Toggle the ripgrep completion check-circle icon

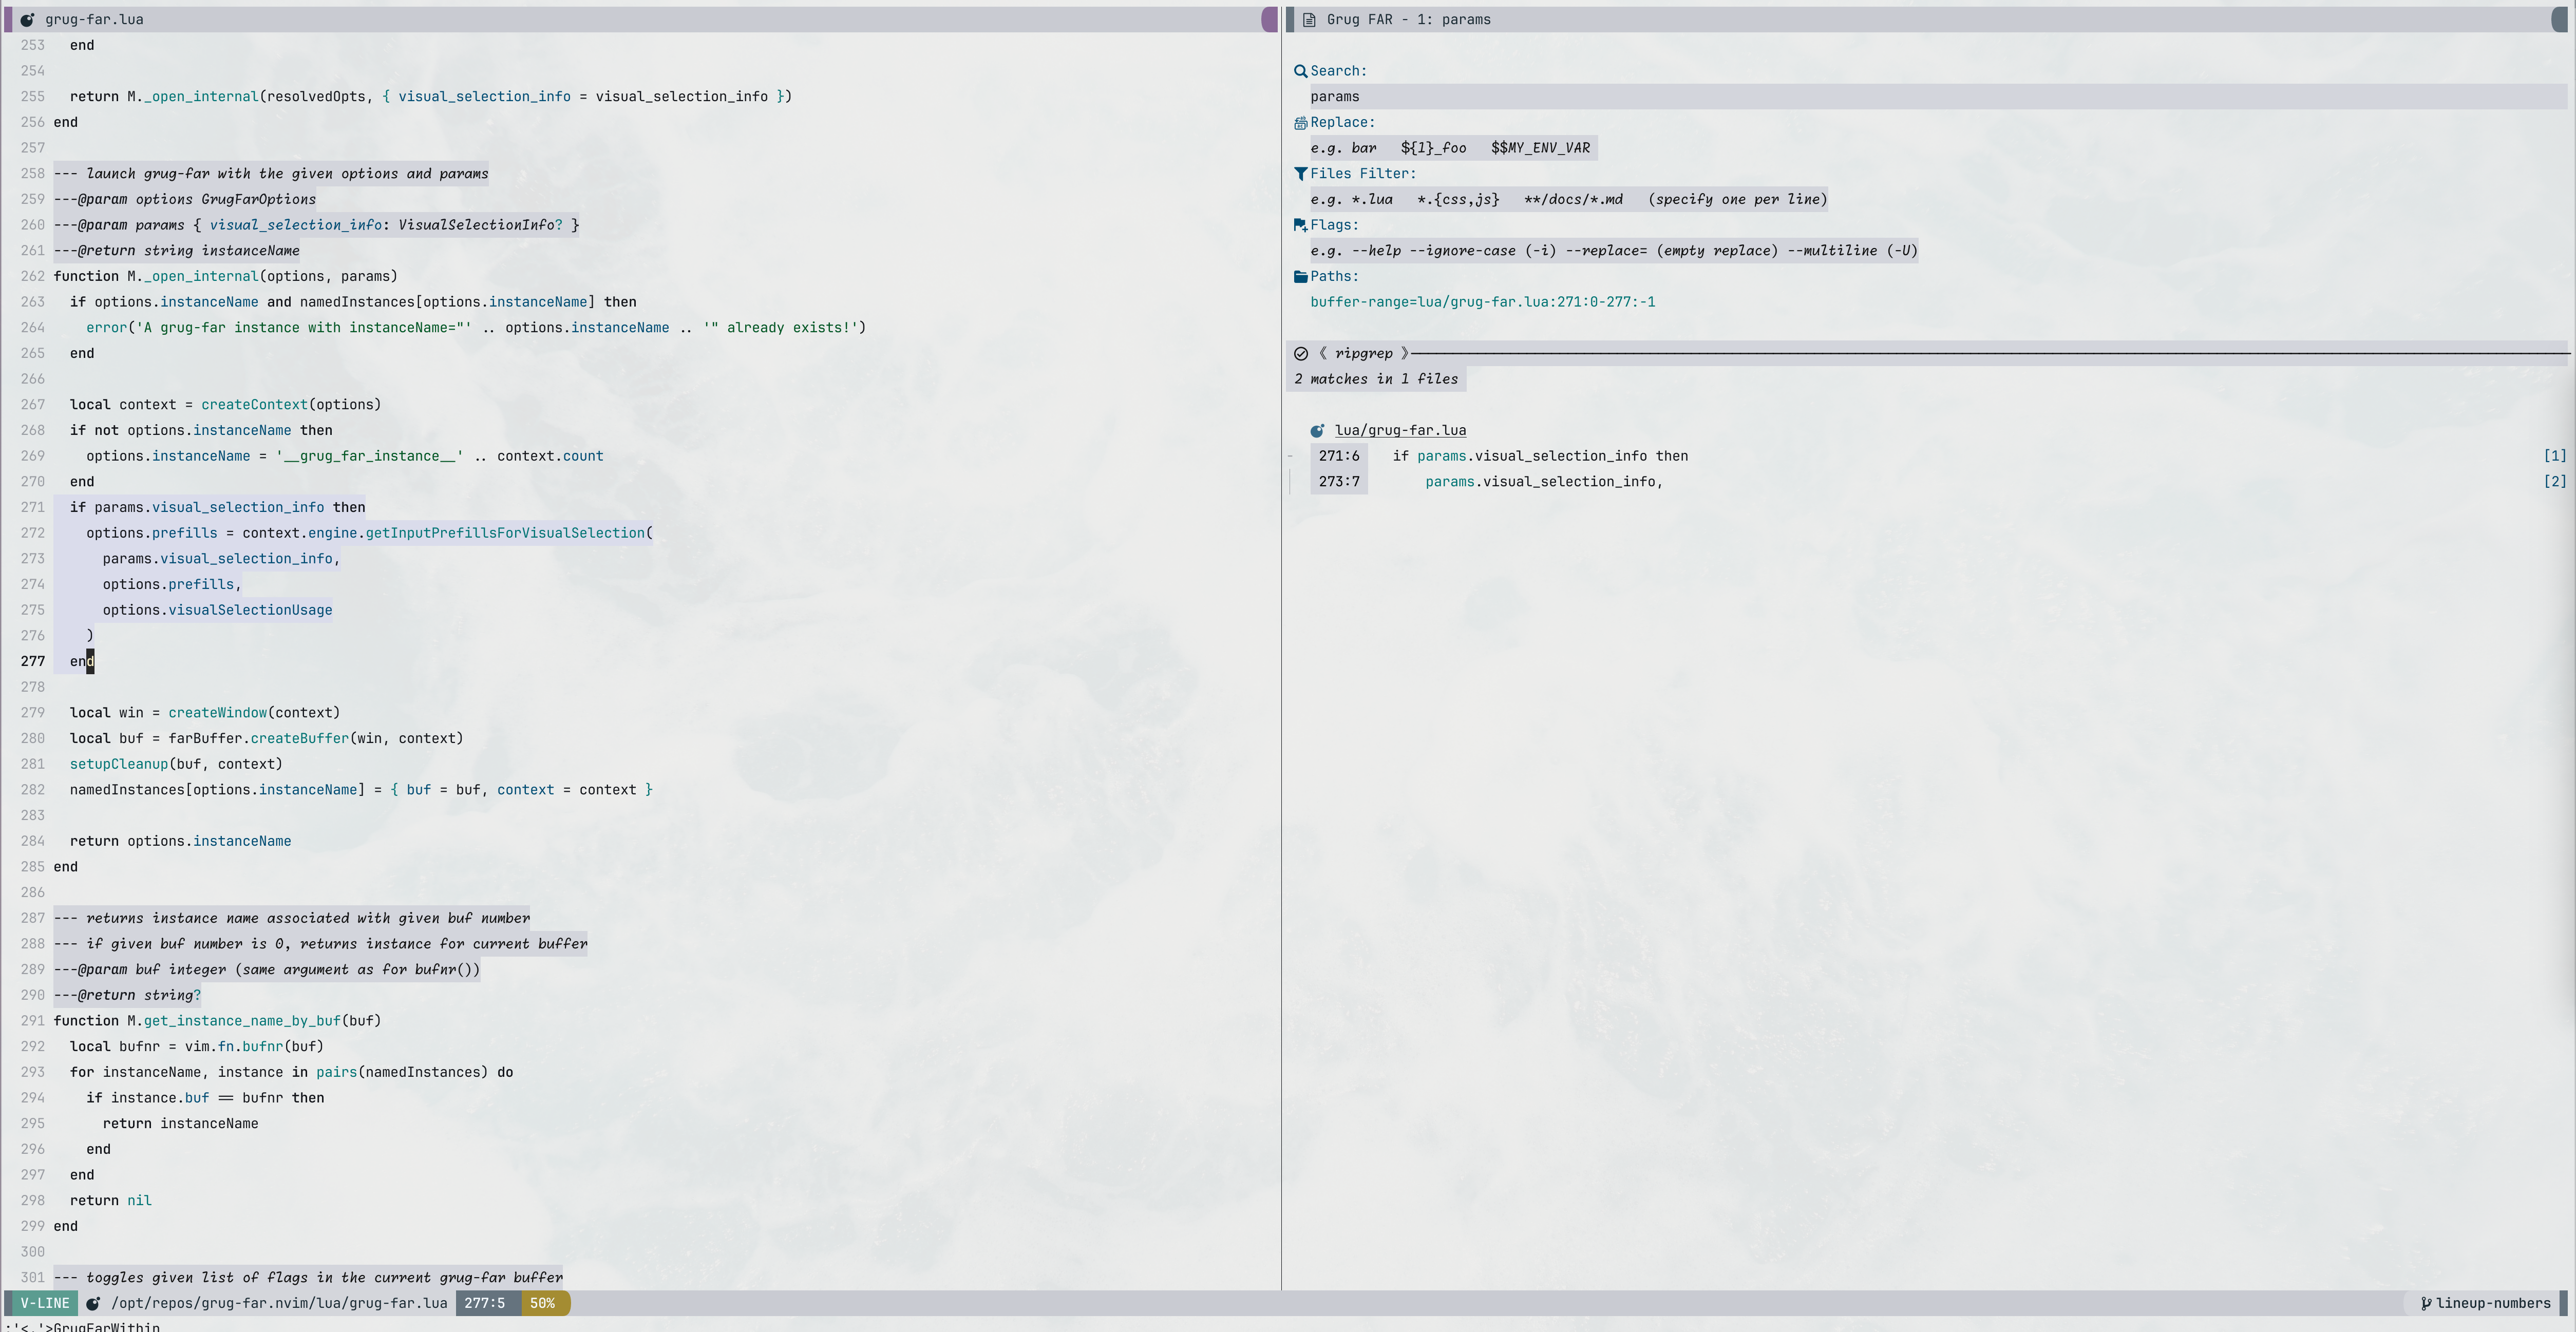pyautogui.click(x=1301, y=353)
